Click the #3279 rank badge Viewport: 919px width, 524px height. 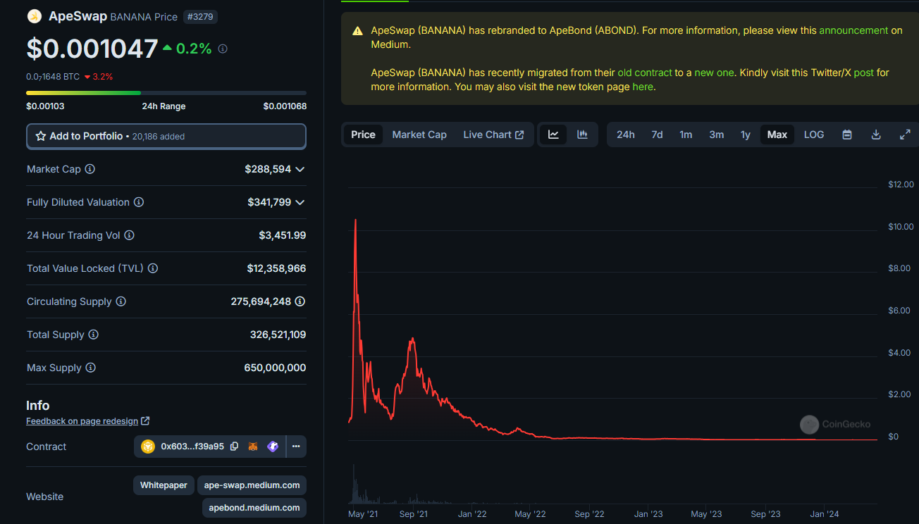(x=200, y=16)
